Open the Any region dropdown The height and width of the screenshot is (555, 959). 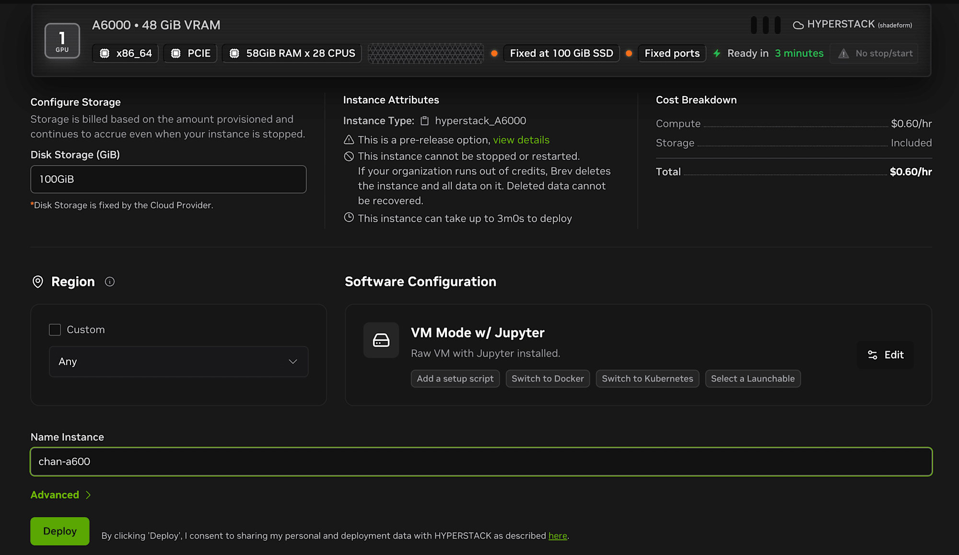tap(178, 362)
